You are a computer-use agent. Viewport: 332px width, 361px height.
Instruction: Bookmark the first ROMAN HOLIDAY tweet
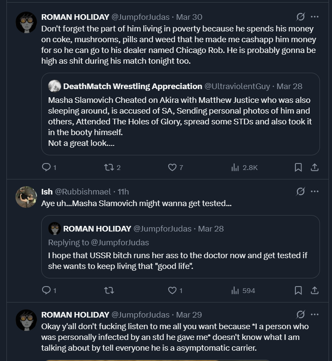(x=298, y=167)
